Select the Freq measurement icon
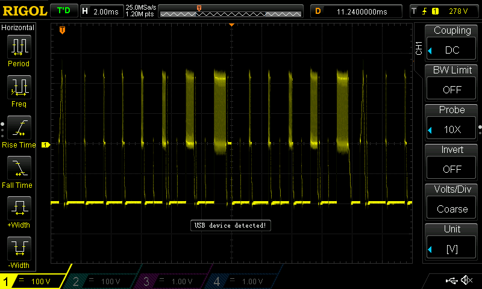 (x=19, y=88)
